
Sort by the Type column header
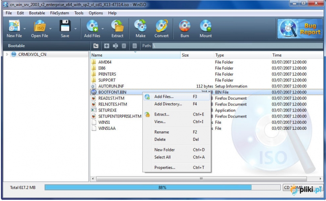click(242, 55)
